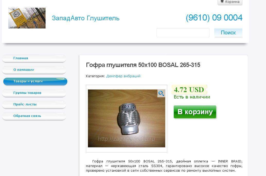This screenshot has width=266, height=176.
Task: Open the ЗападАвто Глушитель site title link
Action: click(86, 18)
